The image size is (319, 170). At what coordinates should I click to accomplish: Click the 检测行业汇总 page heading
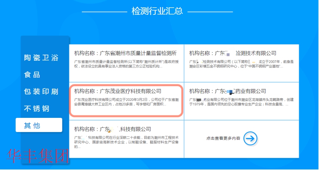click(x=157, y=11)
